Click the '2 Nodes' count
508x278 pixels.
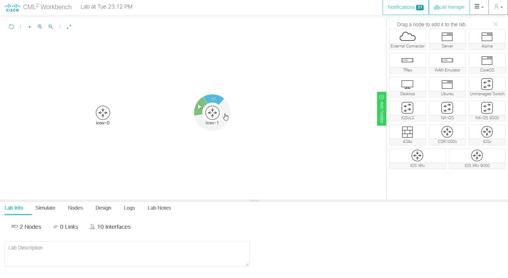point(26,227)
